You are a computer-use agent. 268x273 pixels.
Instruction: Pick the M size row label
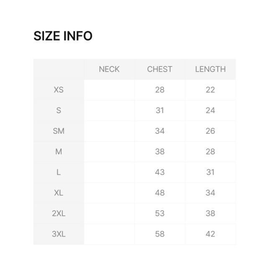[59, 151]
